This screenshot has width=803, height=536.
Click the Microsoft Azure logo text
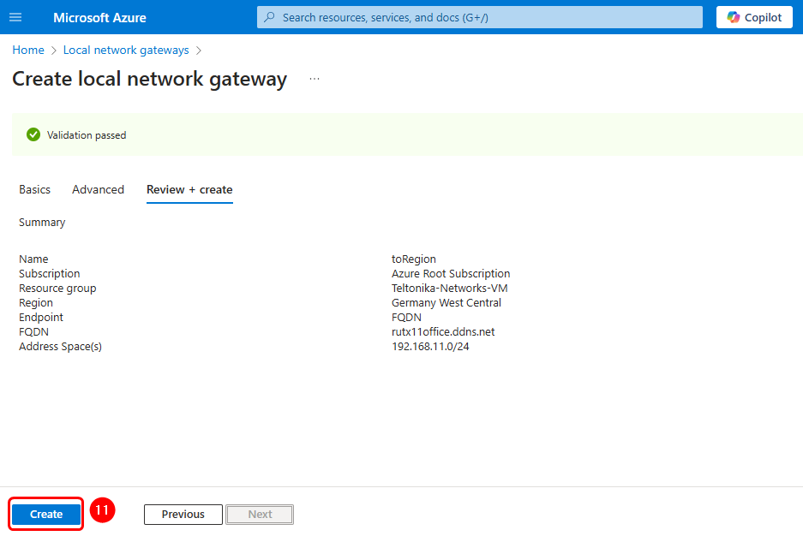tap(99, 17)
